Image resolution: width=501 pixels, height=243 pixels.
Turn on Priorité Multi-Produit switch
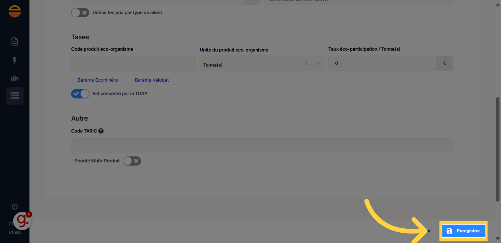click(x=132, y=161)
